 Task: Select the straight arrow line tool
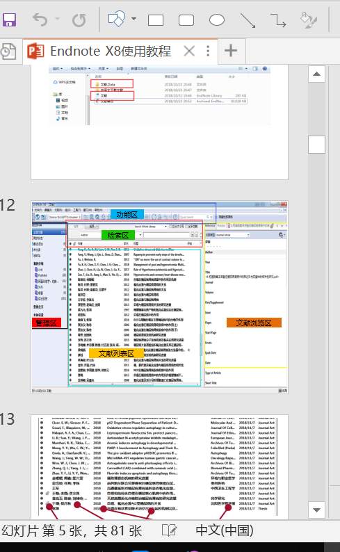[x=248, y=20]
